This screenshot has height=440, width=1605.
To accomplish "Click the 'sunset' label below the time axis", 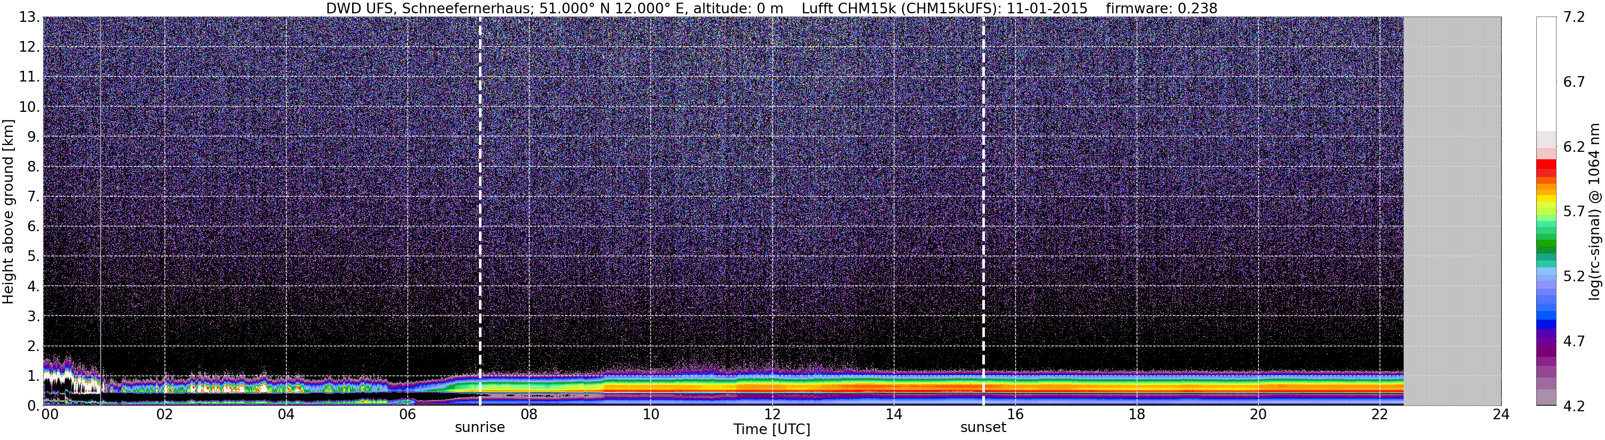I will (x=983, y=428).
